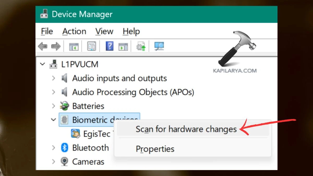This screenshot has height=176, width=313.
Task: Select the Batteries label
Action: click(88, 106)
